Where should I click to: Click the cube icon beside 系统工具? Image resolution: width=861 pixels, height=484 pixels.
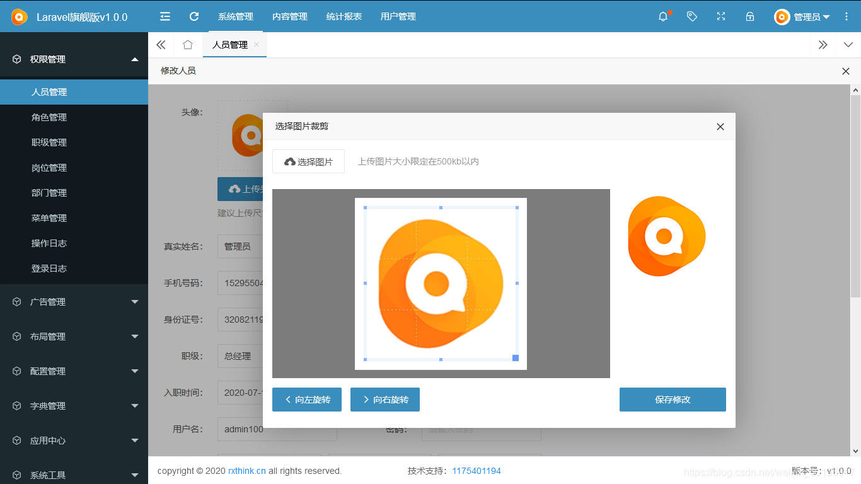click(x=17, y=475)
